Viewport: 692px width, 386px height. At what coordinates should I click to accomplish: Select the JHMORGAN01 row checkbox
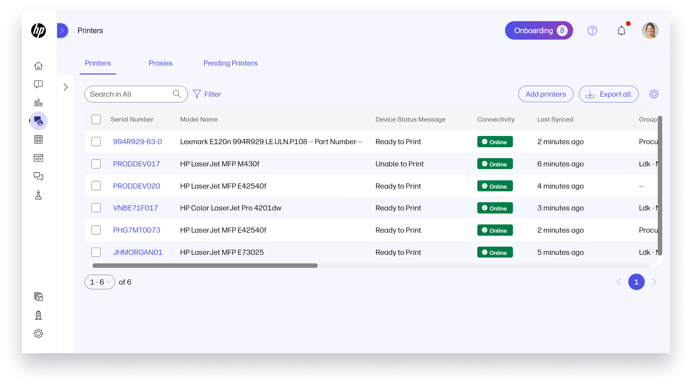[96, 252]
